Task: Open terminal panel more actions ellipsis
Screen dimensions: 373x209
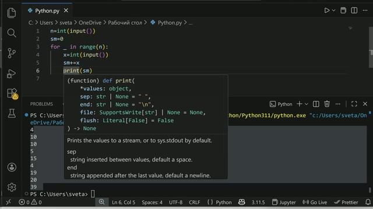Action: [338, 104]
